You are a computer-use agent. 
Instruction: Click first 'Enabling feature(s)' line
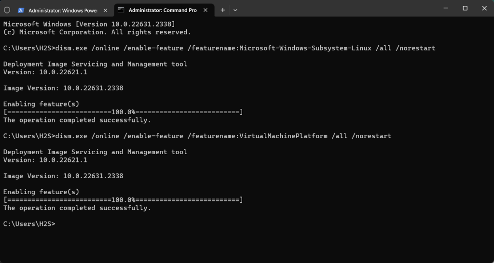41,104
